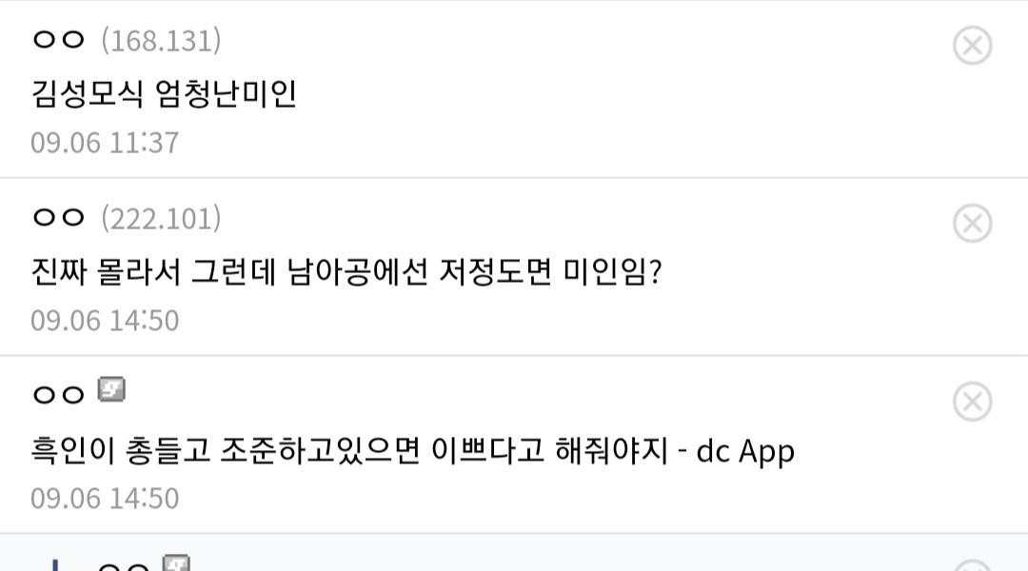Click X icon on dc App comment
1028x571 pixels.
click(x=972, y=402)
